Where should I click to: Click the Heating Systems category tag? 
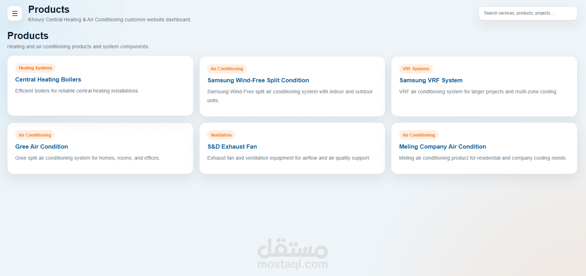pos(35,68)
